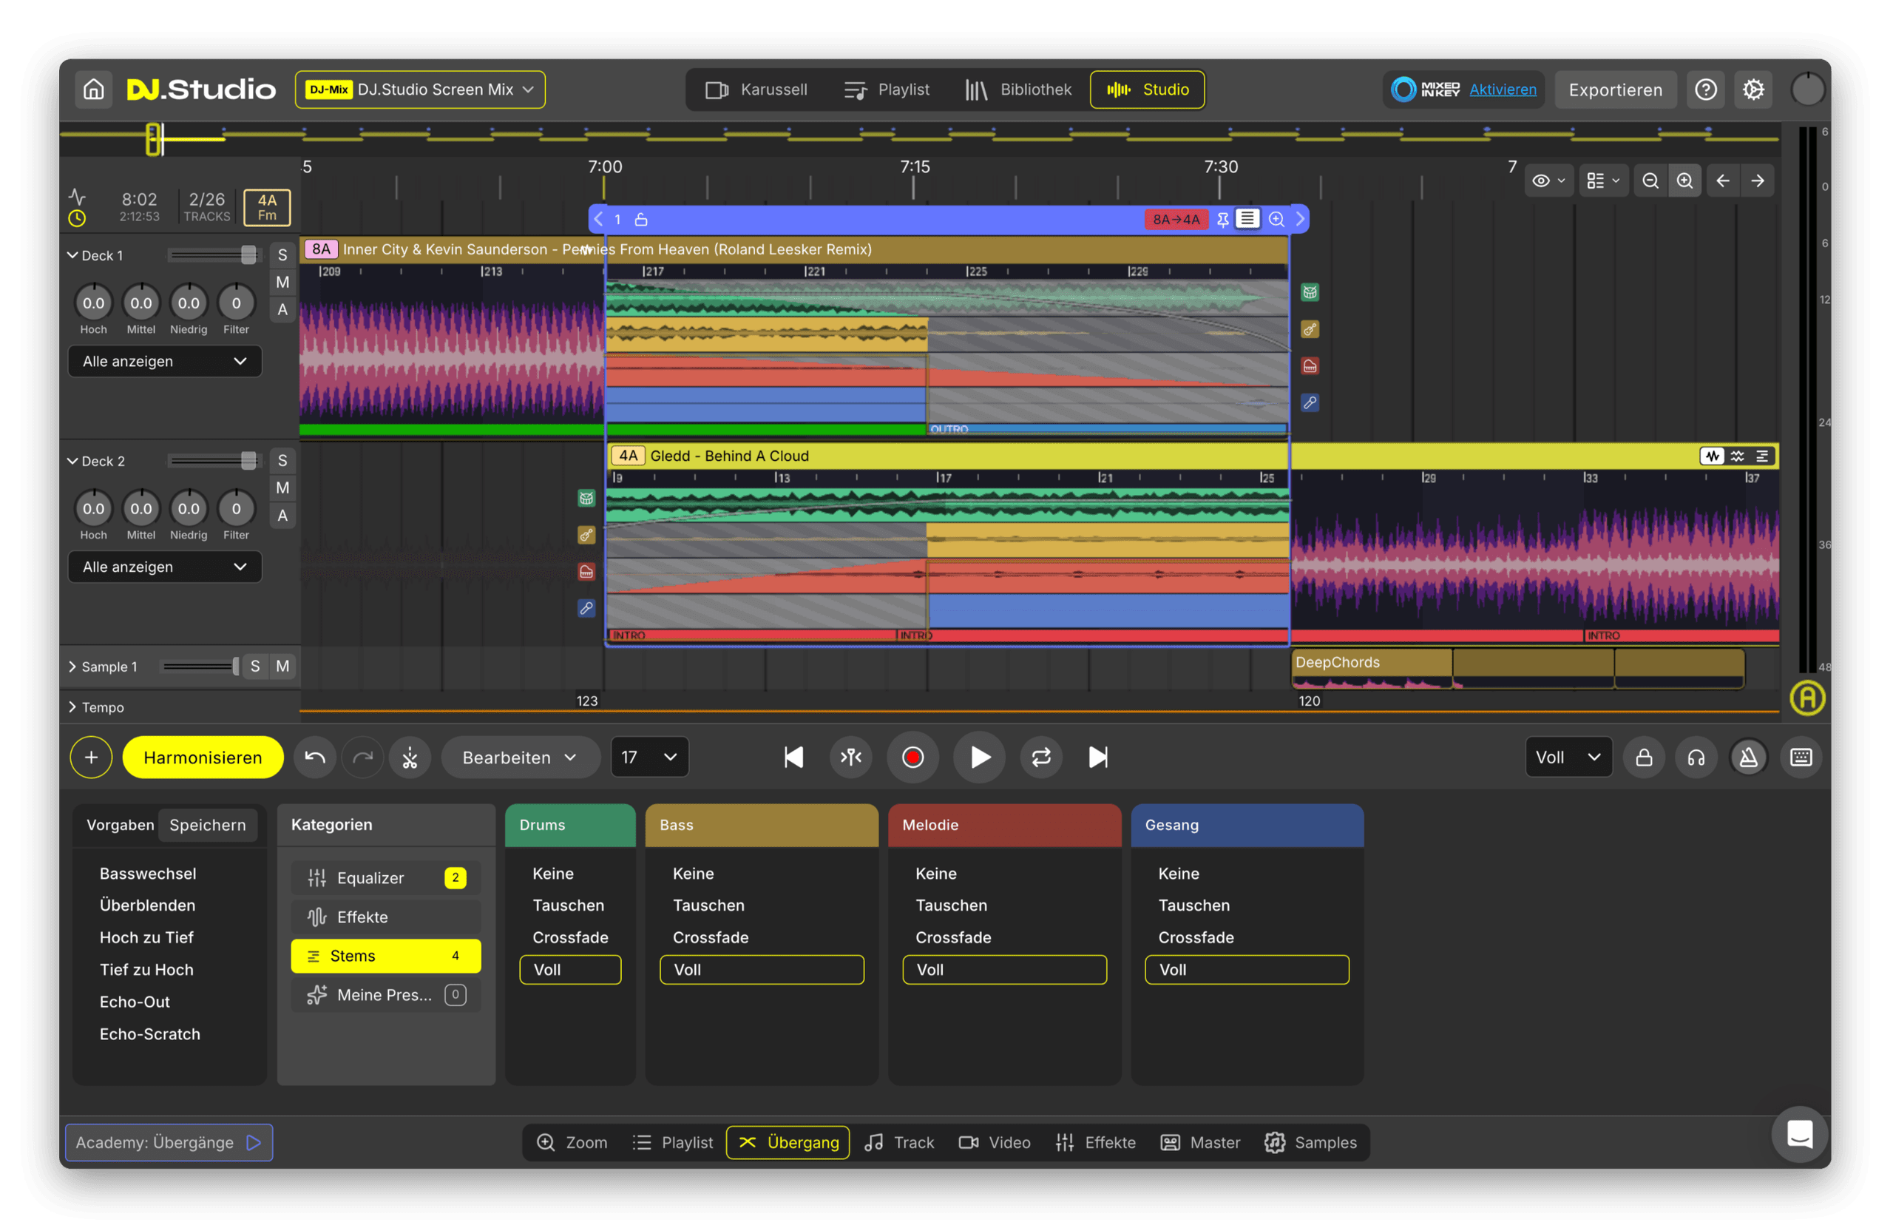Select the Equalizer category

[x=386, y=877]
